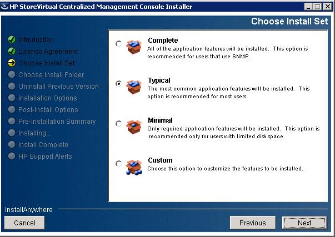Click 'Pre-Installation Summary' step label
The image size is (335, 237).
57,122
